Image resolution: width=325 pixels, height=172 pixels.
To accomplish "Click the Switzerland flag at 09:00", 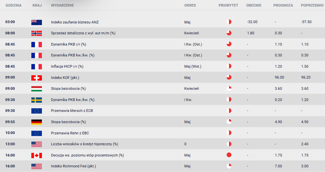I will pos(37,78).
